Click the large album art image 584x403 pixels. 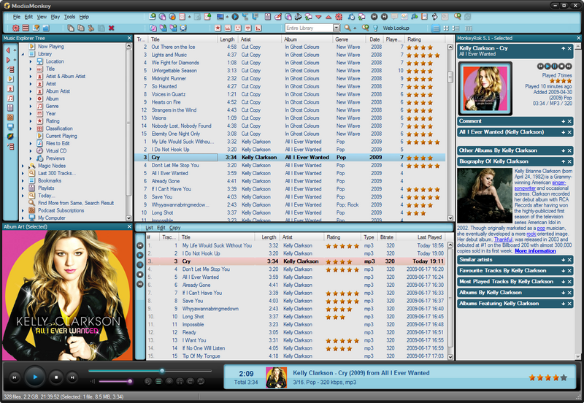pyautogui.click(x=67, y=296)
